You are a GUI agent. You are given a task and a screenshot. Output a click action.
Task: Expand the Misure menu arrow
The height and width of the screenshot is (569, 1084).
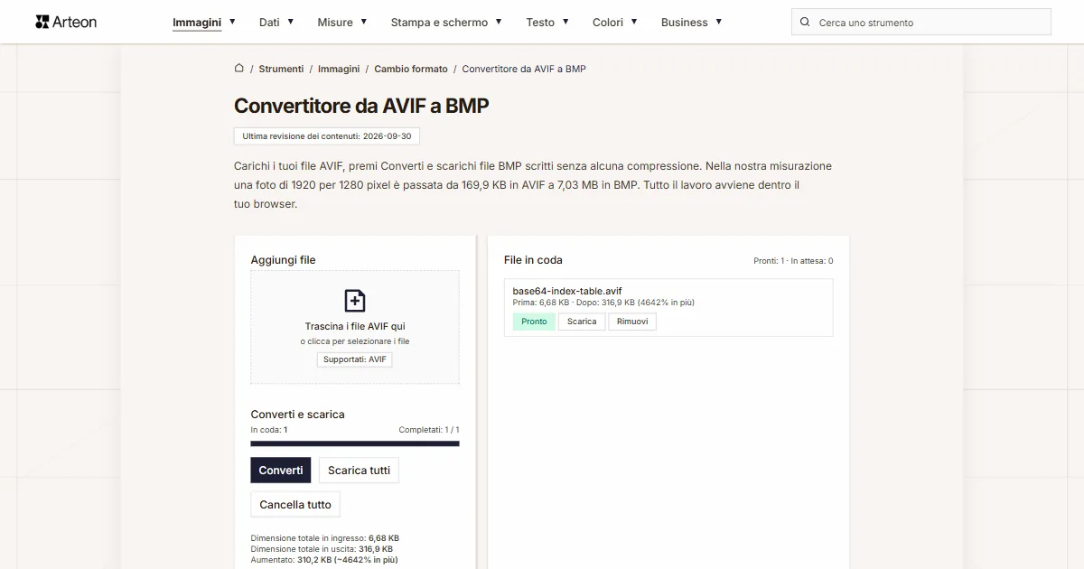pos(363,21)
